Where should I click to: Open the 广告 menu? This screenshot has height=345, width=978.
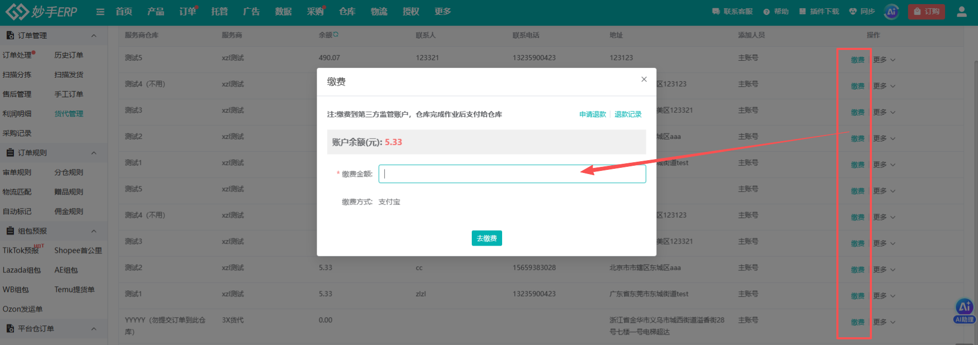251,11
